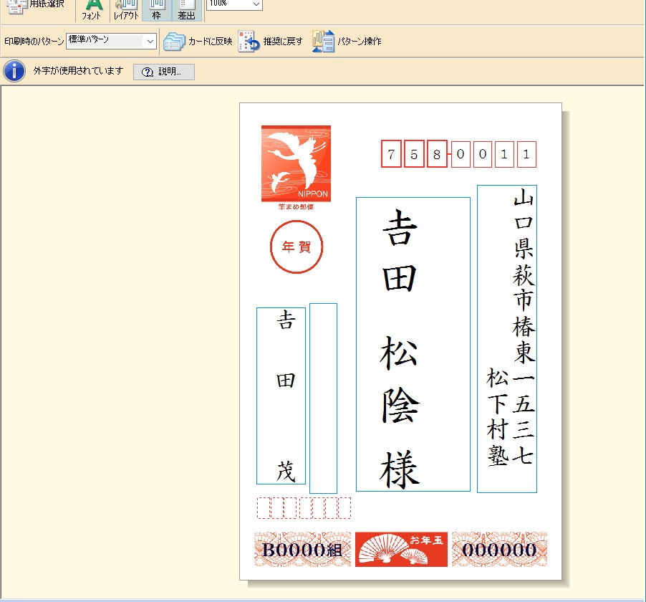Toggle the 差出 sender display button
This screenshot has height=602, width=646.
point(186,9)
